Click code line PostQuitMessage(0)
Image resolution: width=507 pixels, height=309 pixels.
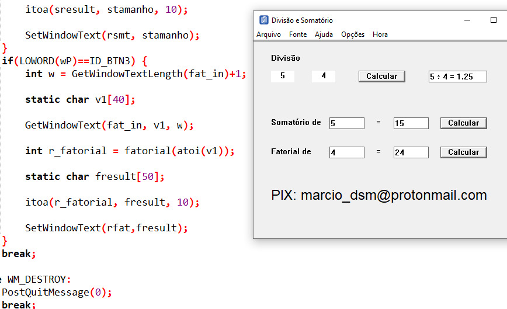point(57,293)
